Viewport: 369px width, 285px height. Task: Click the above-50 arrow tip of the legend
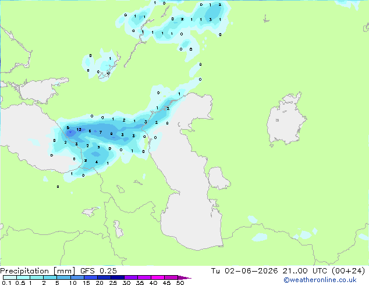pos(185,277)
